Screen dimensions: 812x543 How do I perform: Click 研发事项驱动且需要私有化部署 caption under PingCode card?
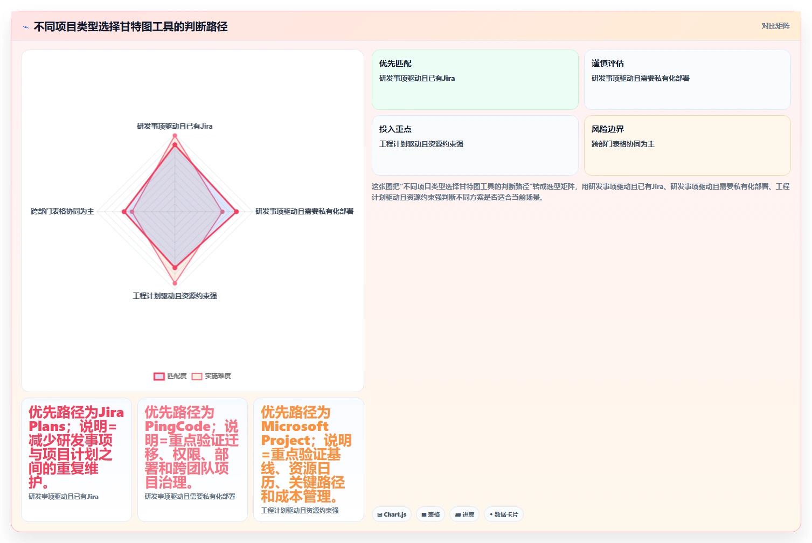pos(190,497)
